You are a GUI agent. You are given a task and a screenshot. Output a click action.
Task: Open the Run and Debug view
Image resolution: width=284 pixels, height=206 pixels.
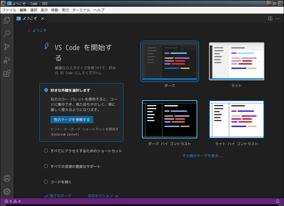7,60
